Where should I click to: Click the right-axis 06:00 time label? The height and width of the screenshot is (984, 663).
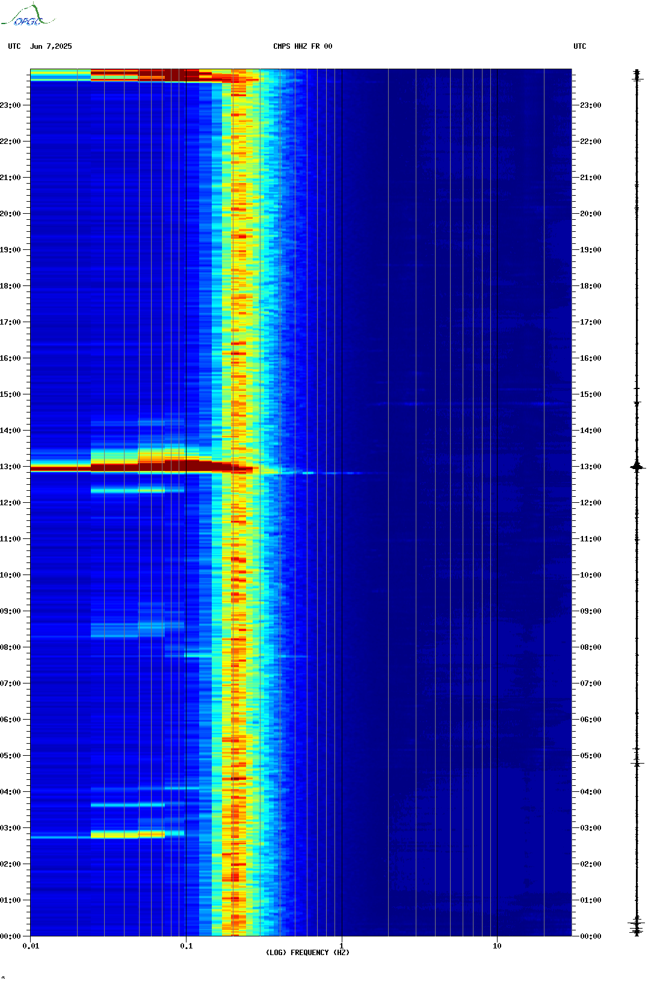coord(591,720)
